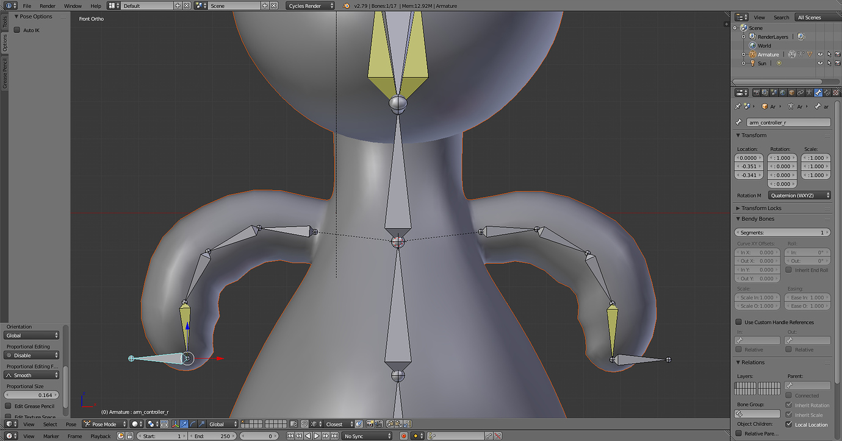The image size is (842, 441).
Task: Toggle Sun renderability camera in Outliner
Action: [838, 63]
